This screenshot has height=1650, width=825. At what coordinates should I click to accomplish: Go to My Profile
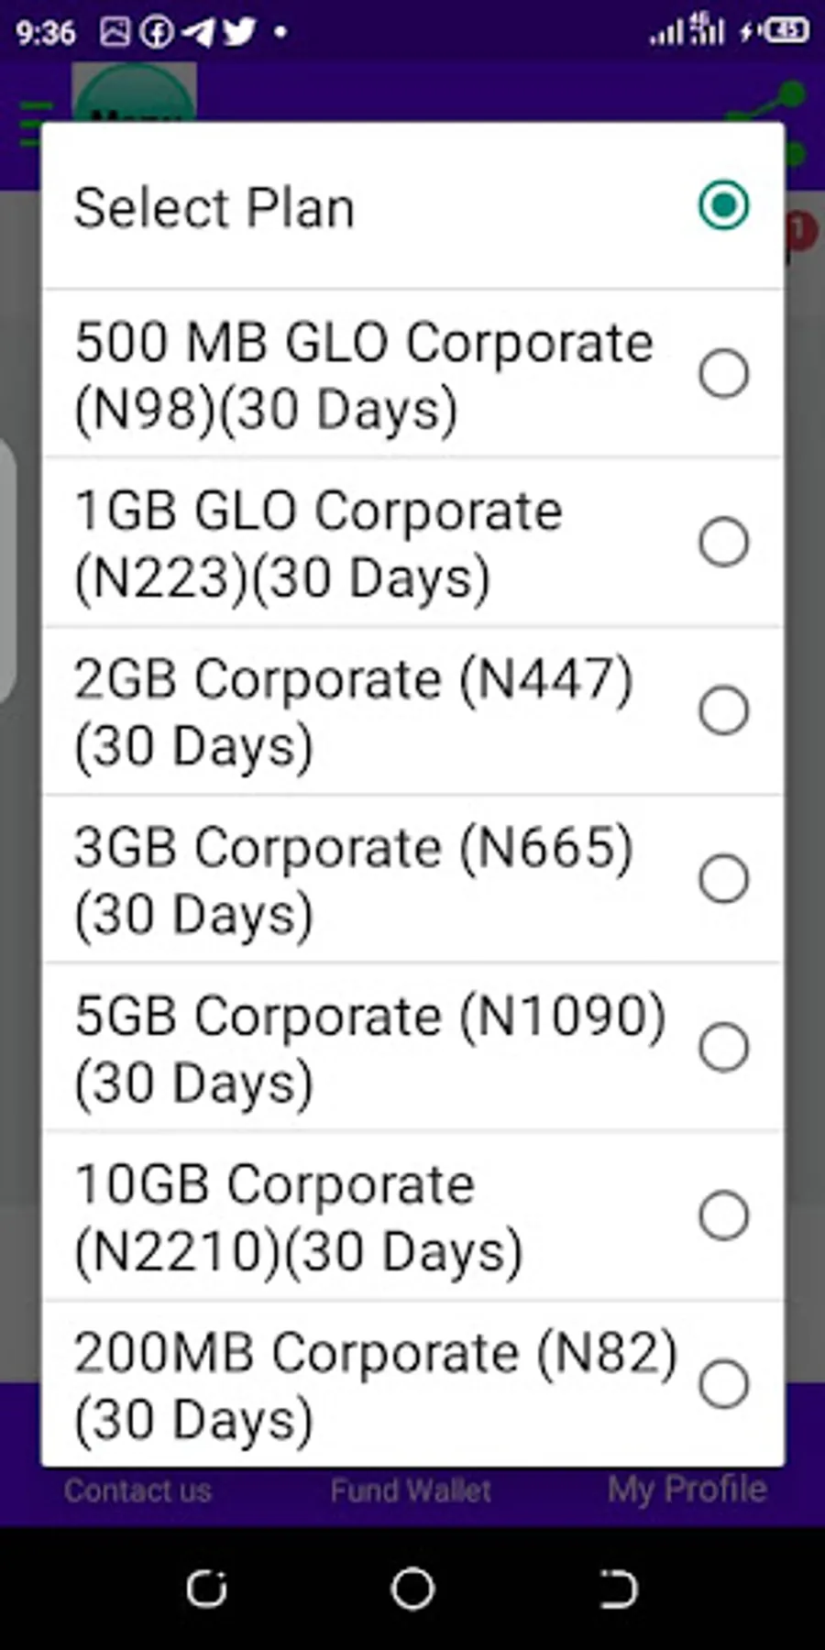[x=687, y=1490]
